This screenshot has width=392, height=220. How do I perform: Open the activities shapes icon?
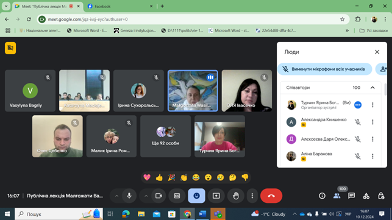point(366,196)
